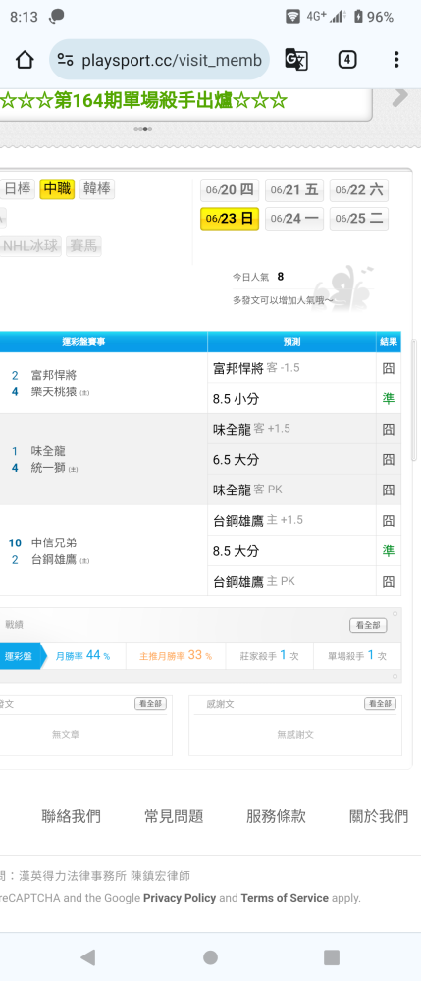
Task: Tap the battery icon in status bar
Action: point(358,17)
